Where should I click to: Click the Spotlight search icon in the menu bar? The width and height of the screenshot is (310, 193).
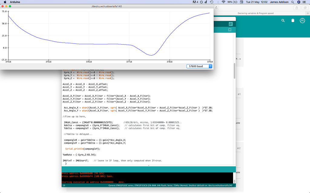(292, 2)
